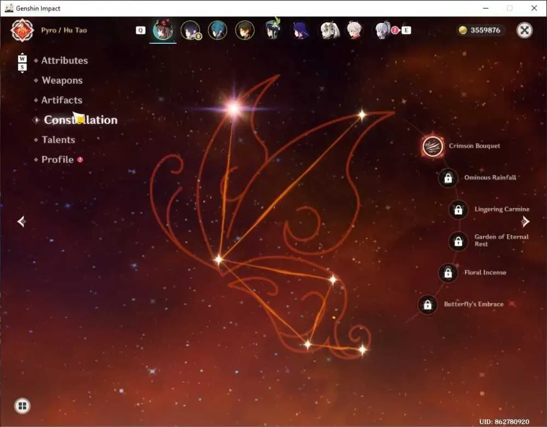Switch to the bright blue-haired character portrait
This screenshot has width=547, height=427.
point(217,30)
